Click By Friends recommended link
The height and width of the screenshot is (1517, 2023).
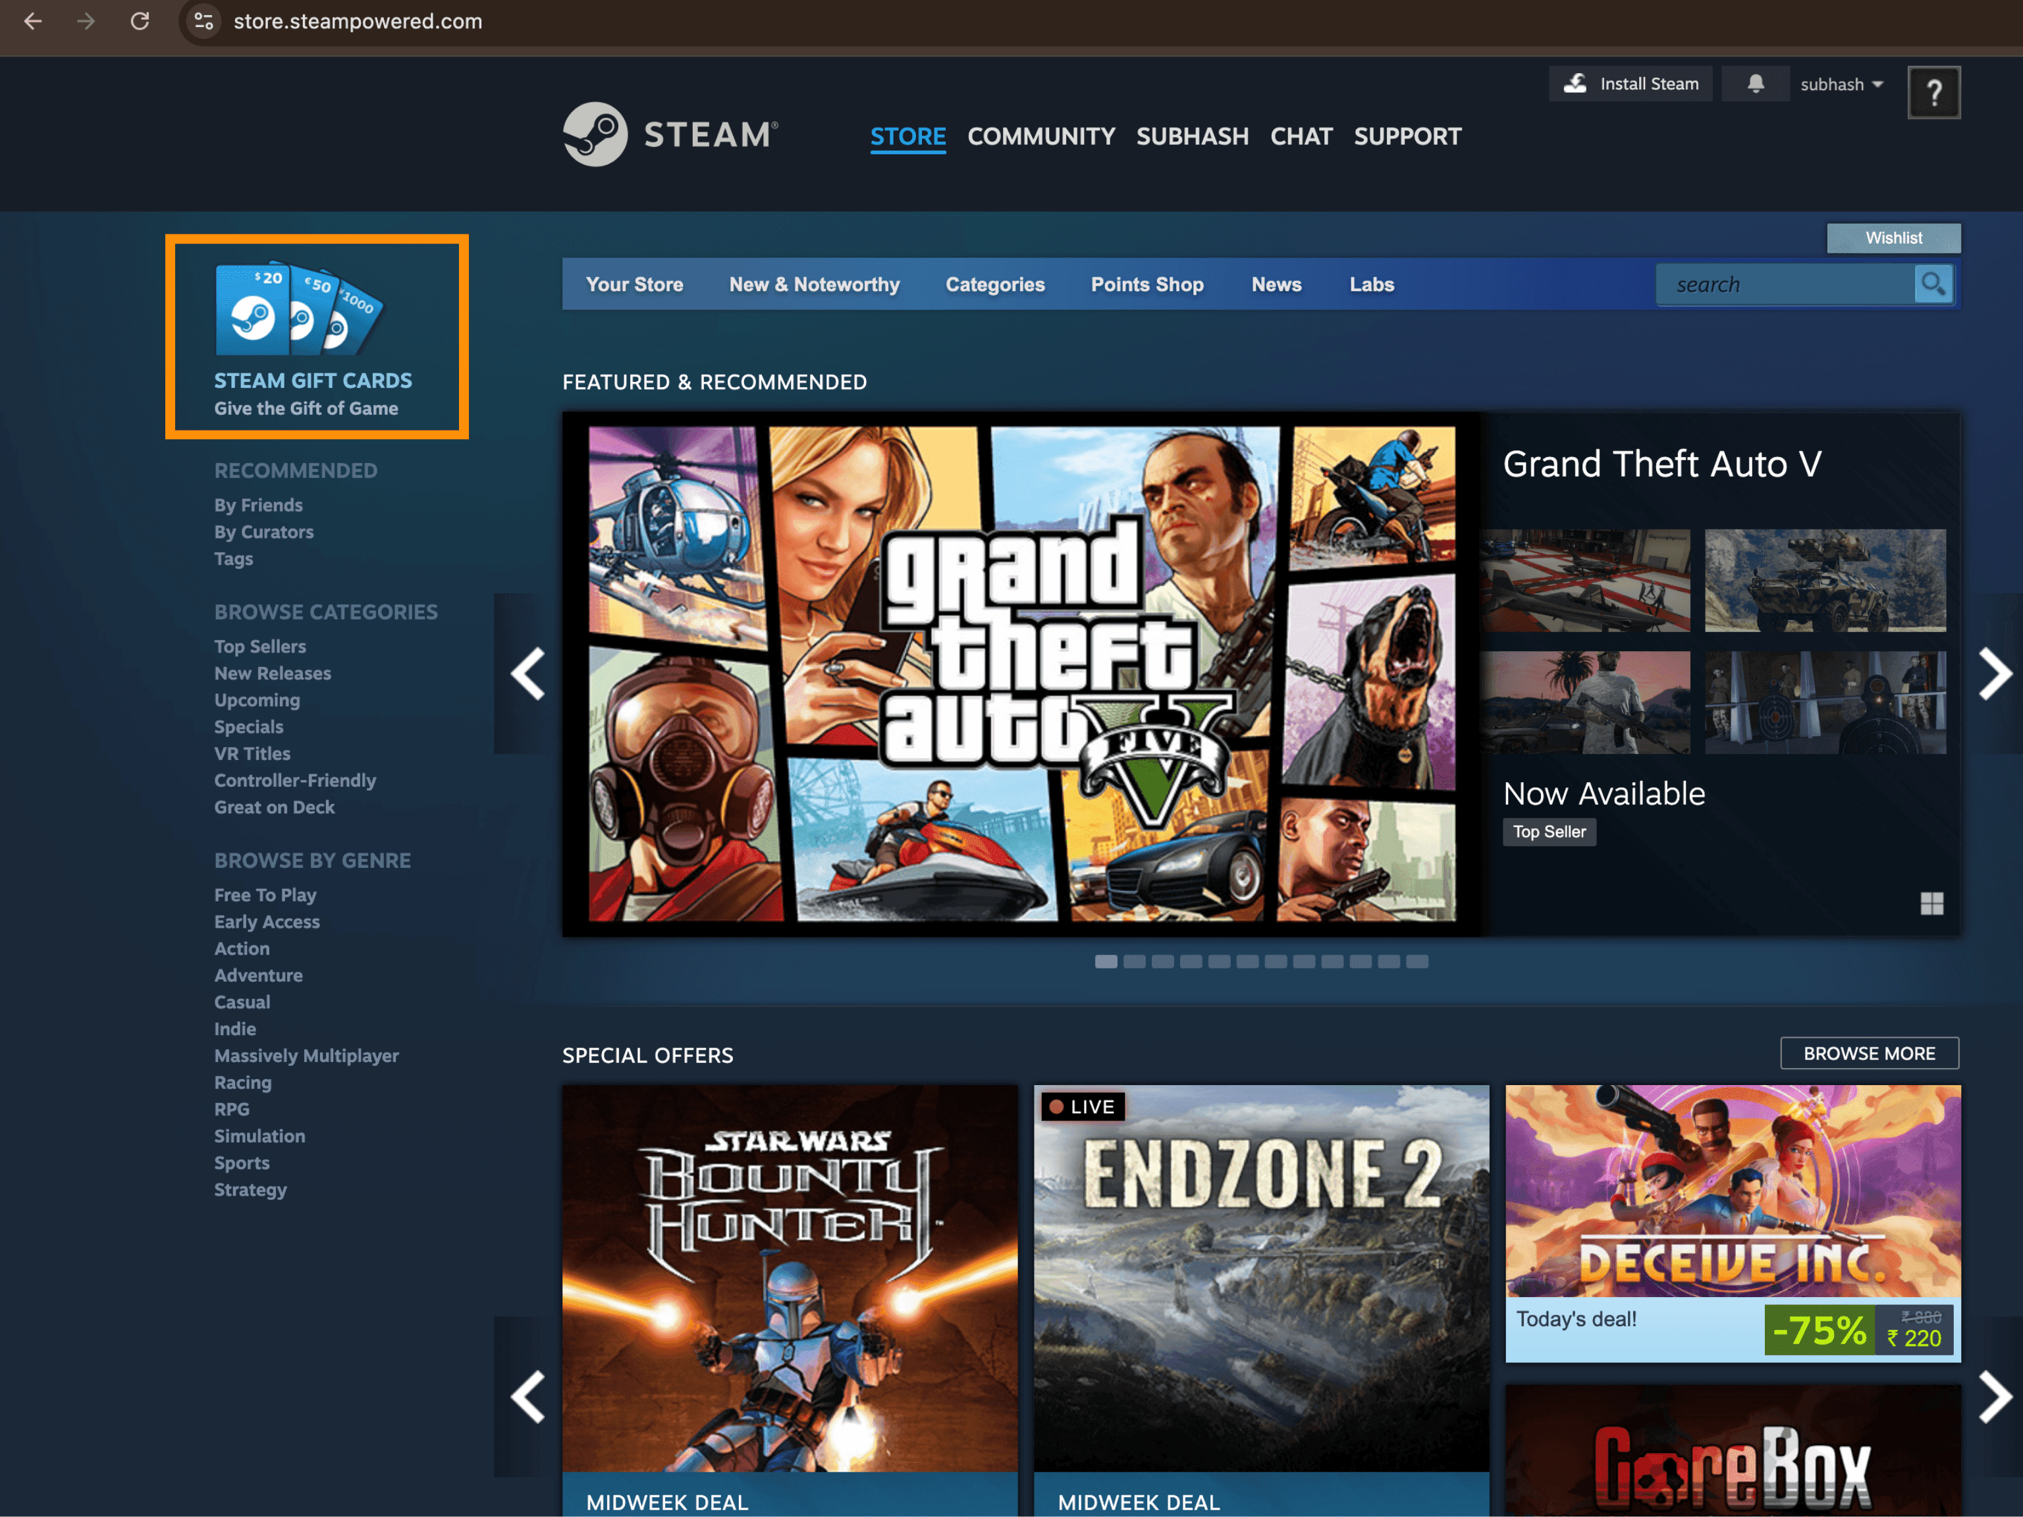coord(258,505)
